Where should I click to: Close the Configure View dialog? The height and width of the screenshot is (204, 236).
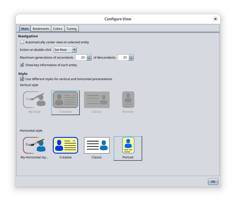[x=215, y=19]
